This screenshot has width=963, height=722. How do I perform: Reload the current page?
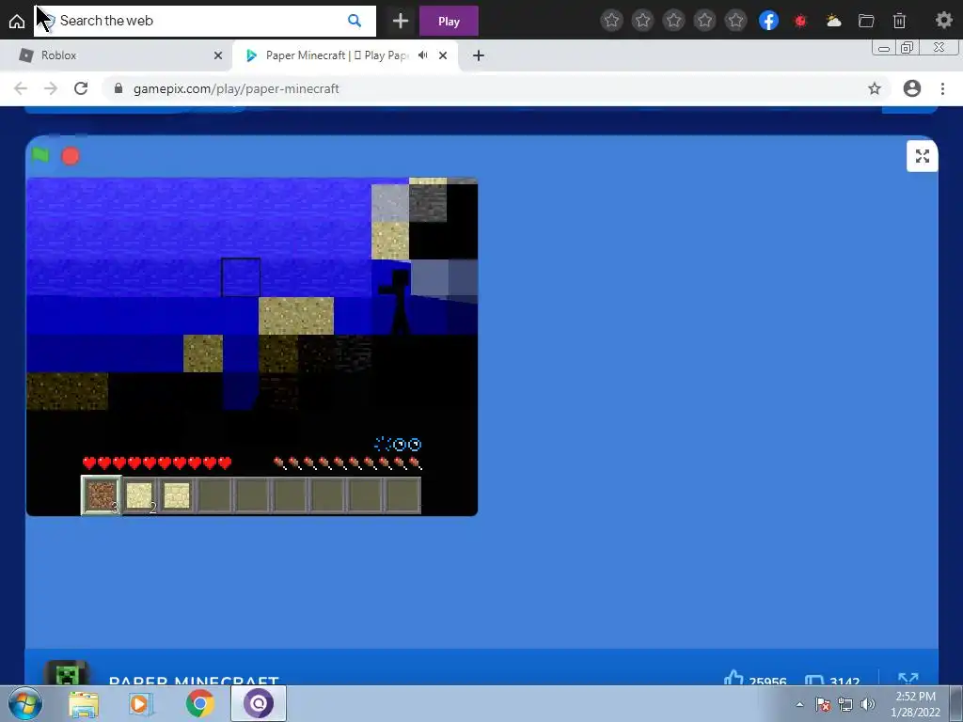coord(81,88)
